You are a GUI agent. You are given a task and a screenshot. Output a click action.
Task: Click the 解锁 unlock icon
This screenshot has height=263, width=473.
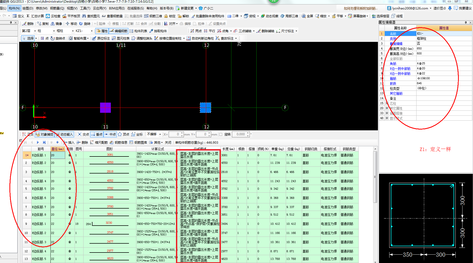pyautogui.click(x=183, y=16)
